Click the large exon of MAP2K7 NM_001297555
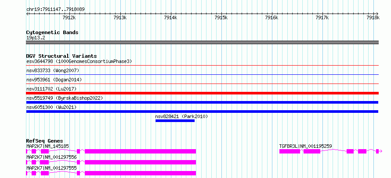Screen dimensions: 391x178 coord(141,173)
